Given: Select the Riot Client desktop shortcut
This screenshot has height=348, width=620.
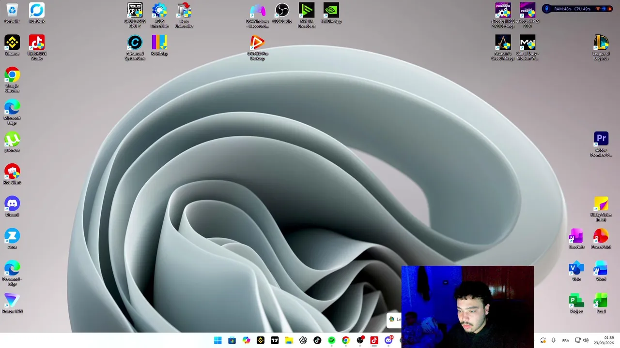Looking at the screenshot, I should (x=12, y=174).
